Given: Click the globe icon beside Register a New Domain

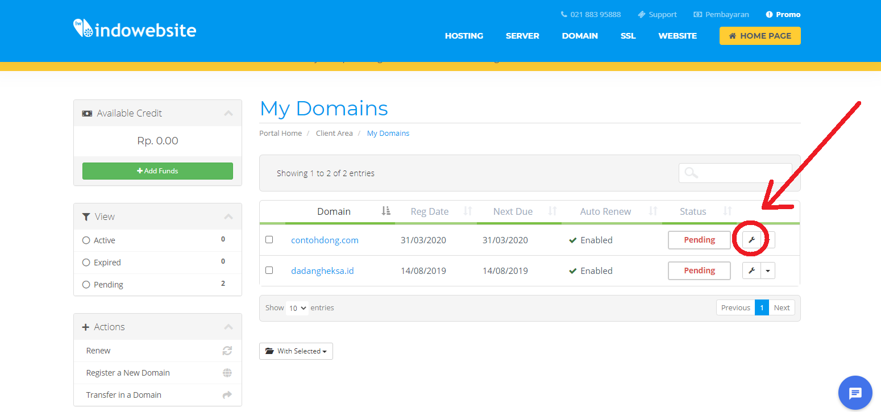Looking at the screenshot, I should 227,372.
